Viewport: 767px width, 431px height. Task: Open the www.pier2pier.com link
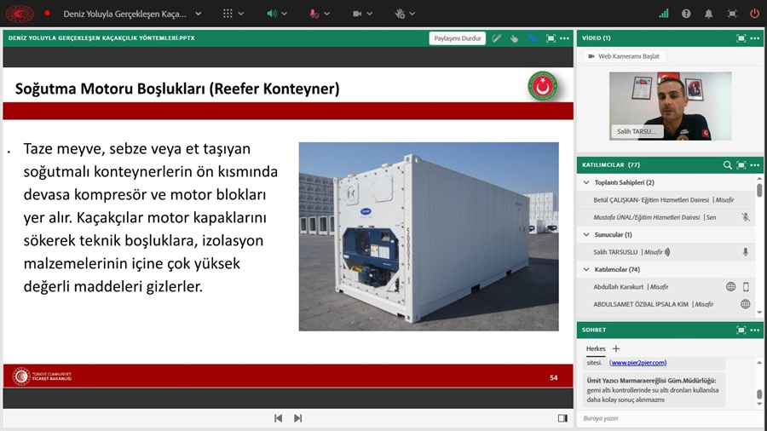click(637, 363)
